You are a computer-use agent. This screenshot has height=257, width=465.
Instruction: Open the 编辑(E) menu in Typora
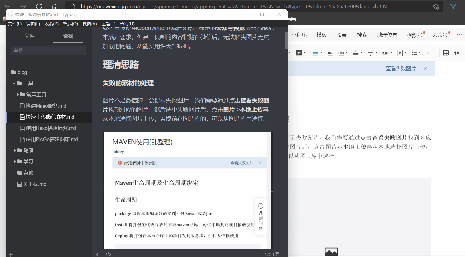[33, 24]
